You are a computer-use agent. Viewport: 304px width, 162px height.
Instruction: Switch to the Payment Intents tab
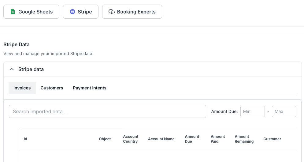(90, 88)
